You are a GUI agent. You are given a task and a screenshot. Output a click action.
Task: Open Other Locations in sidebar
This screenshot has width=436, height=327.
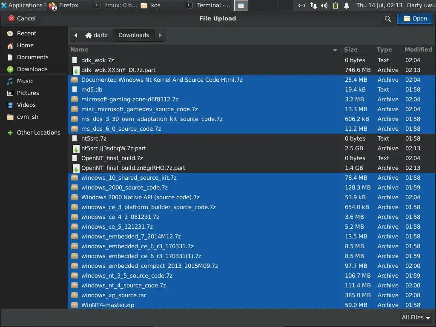[x=34, y=133]
